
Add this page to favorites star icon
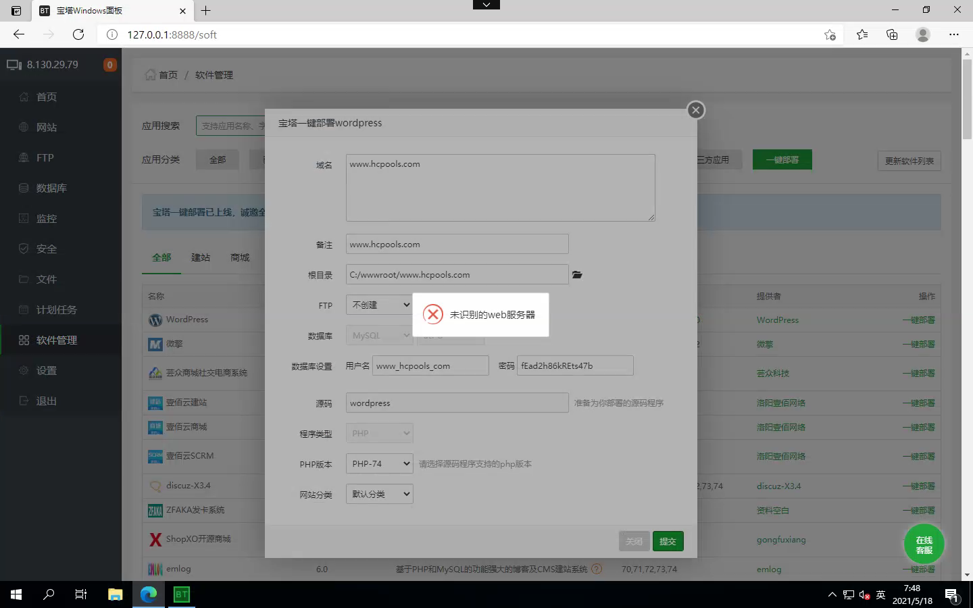coord(830,34)
